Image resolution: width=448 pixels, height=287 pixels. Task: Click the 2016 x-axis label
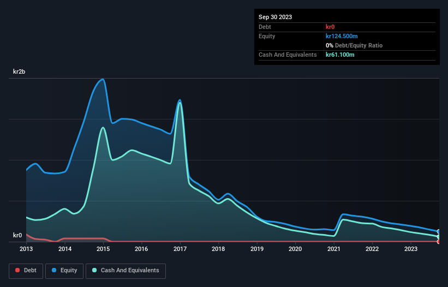point(141,249)
